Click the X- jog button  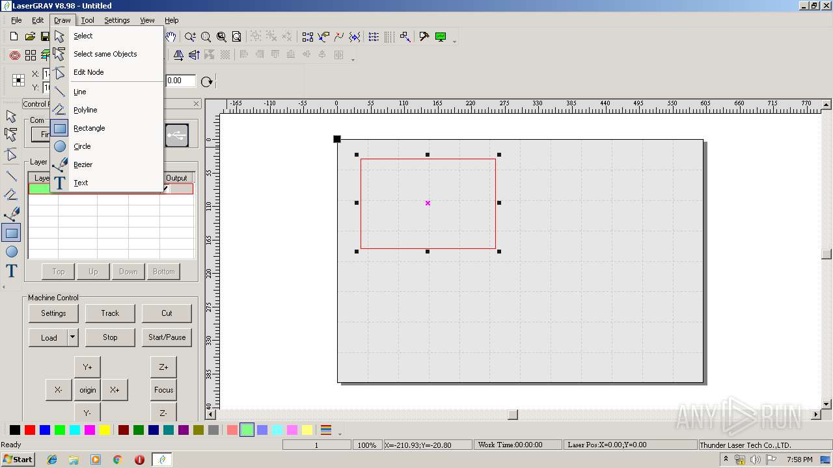pos(59,390)
